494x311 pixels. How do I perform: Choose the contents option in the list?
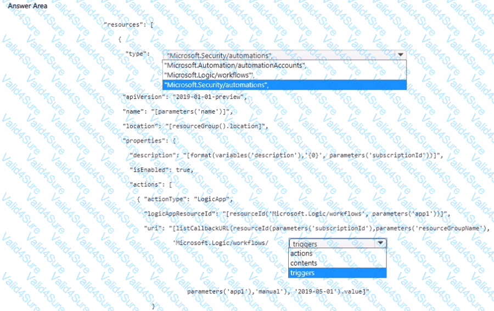click(x=304, y=263)
